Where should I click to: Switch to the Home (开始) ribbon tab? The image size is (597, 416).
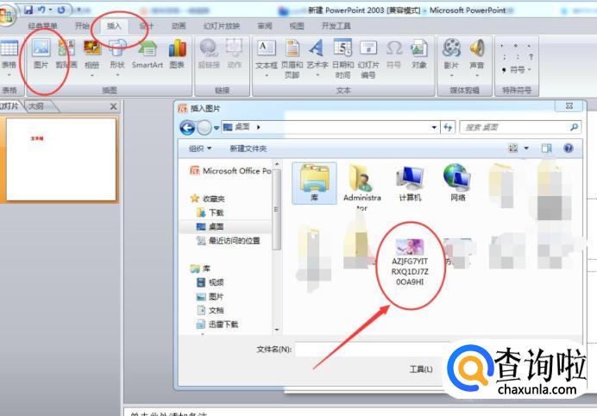(82, 26)
